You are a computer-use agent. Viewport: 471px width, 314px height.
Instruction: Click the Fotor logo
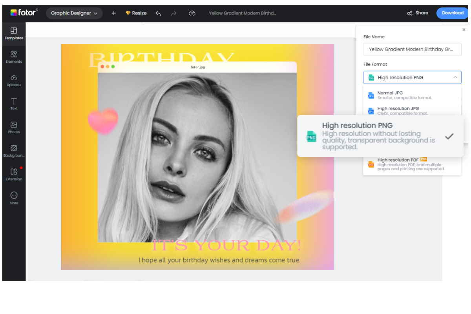[24, 13]
